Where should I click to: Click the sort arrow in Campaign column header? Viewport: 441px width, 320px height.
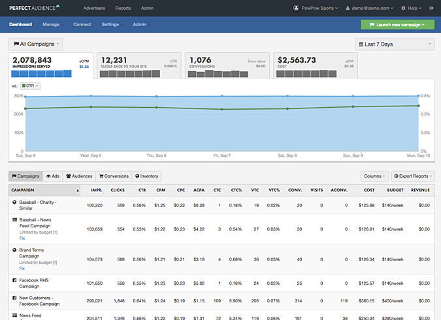tap(78, 191)
